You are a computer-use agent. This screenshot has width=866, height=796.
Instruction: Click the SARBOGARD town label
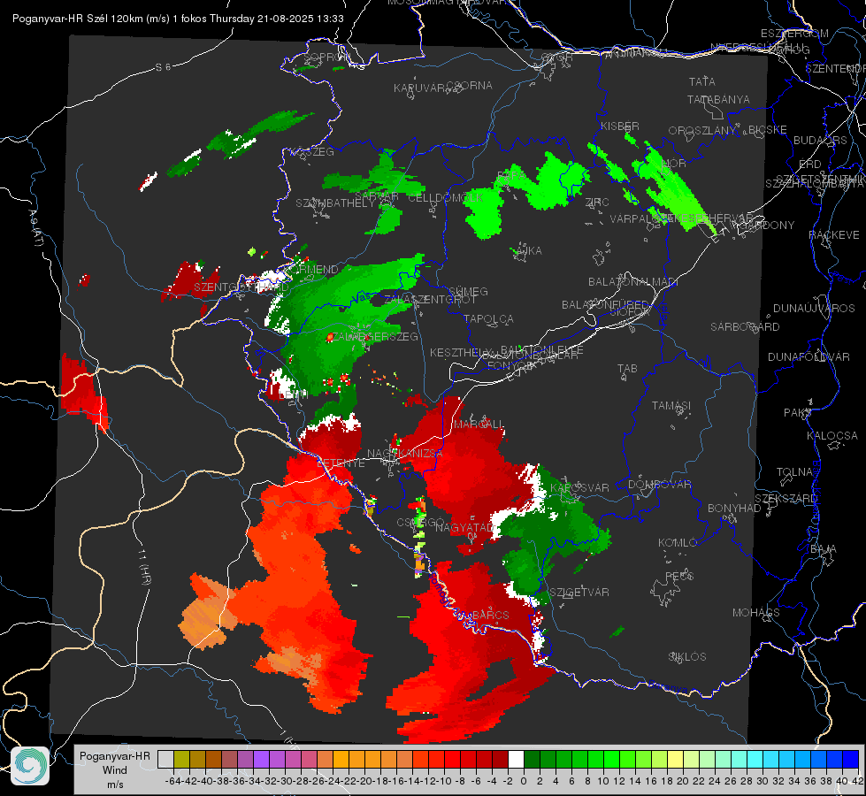click(x=745, y=327)
